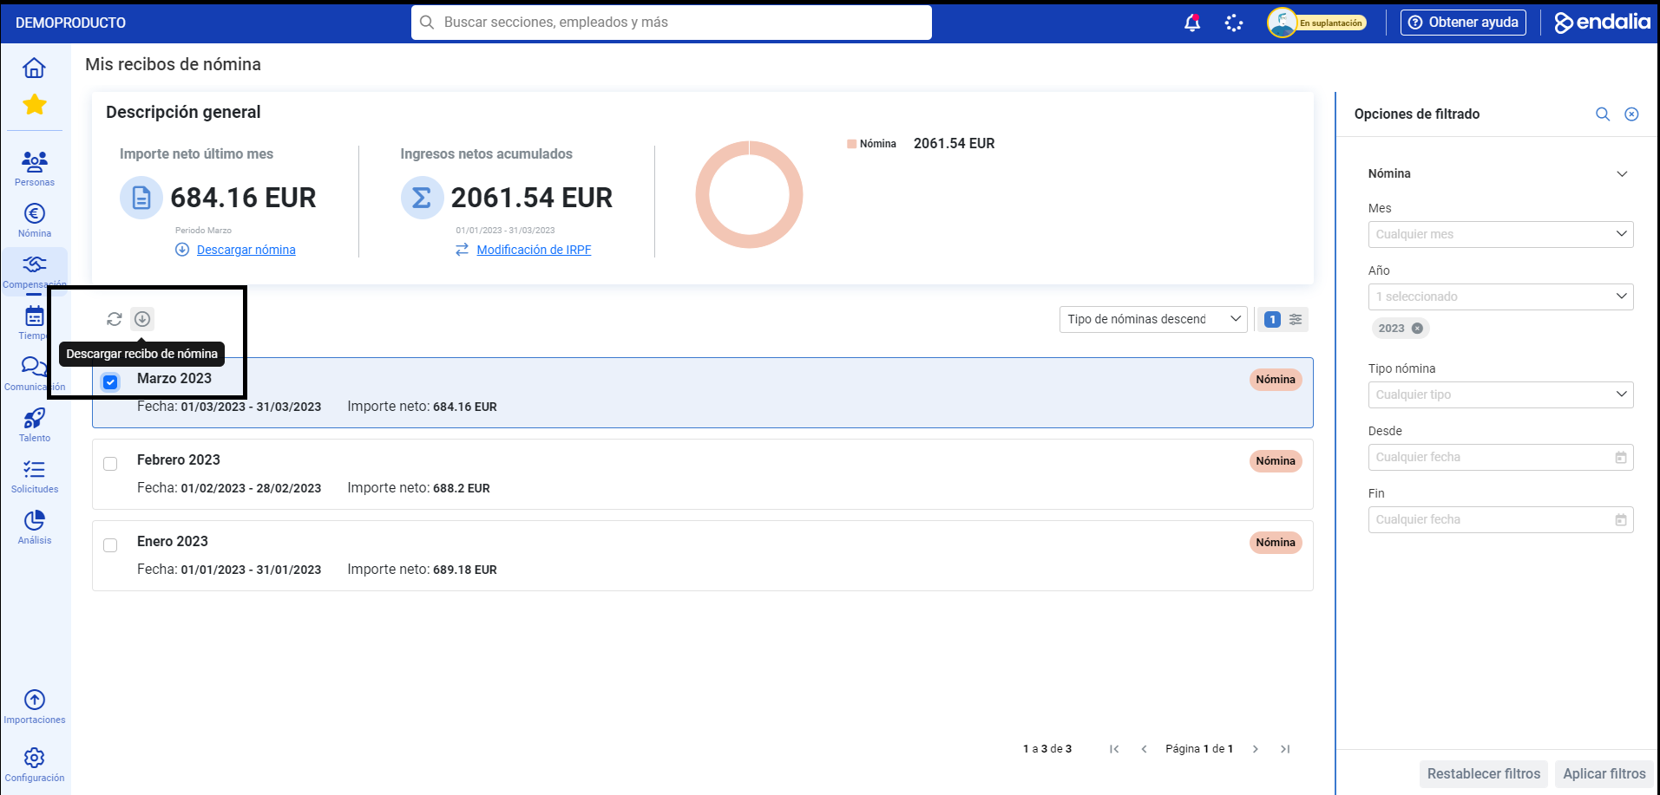Click Nómina tag on Febrero 2023 row
Viewport: 1660px width, 795px height.
pos(1276,461)
